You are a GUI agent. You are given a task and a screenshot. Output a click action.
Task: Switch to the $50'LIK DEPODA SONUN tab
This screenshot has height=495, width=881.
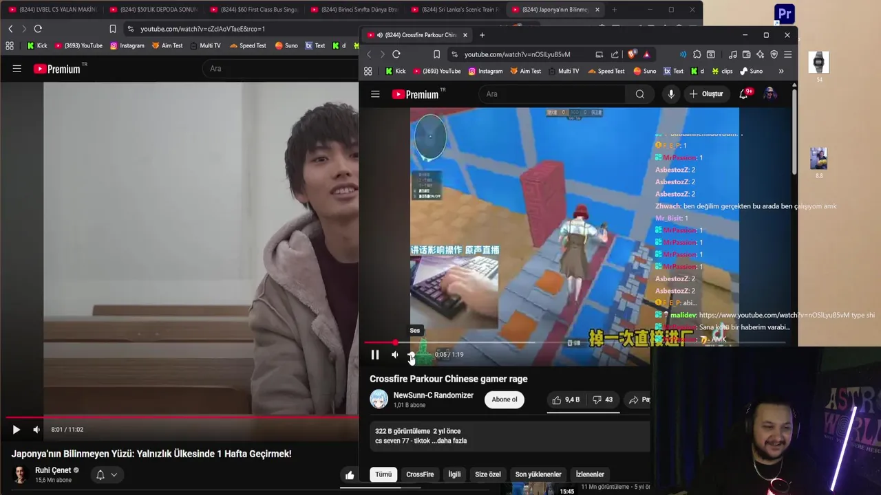(x=153, y=10)
